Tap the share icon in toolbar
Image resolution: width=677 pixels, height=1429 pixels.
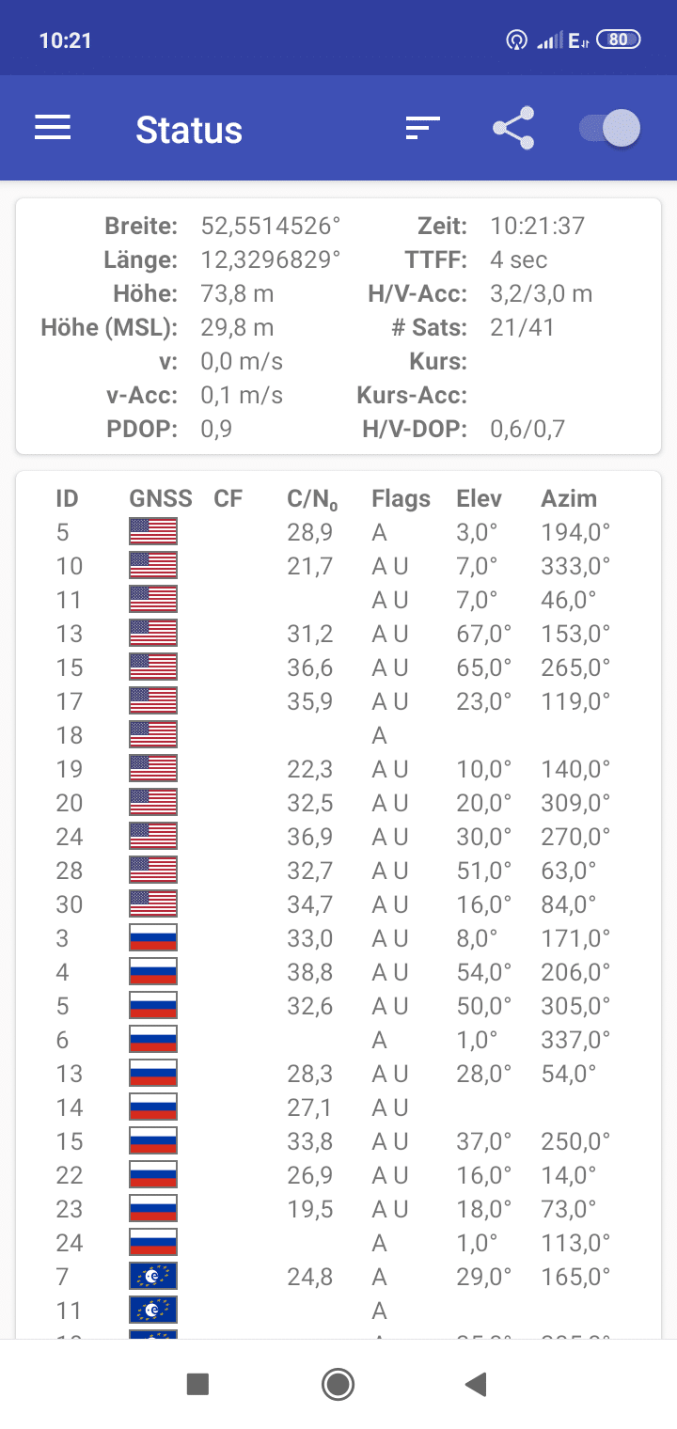(x=513, y=128)
